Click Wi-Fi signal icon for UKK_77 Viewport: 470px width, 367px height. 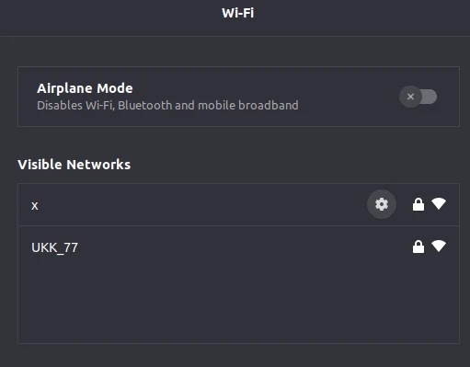439,247
